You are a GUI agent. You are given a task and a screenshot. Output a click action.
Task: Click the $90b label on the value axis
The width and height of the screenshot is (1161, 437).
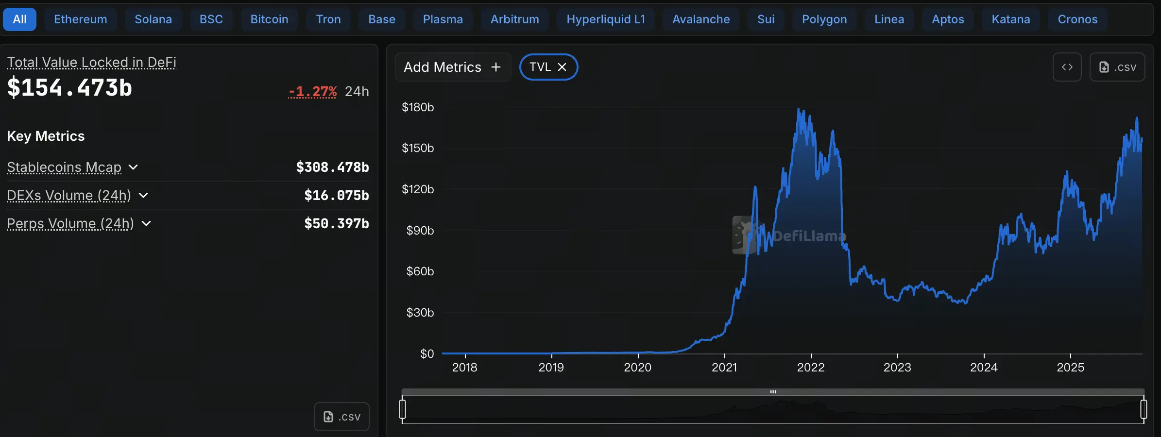pyautogui.click(x=420, y=230)
